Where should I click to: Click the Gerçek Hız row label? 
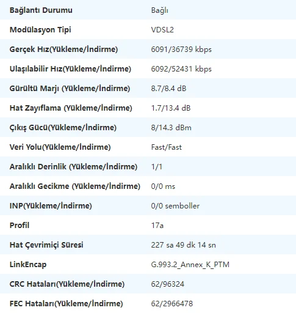tap(63, 50)
